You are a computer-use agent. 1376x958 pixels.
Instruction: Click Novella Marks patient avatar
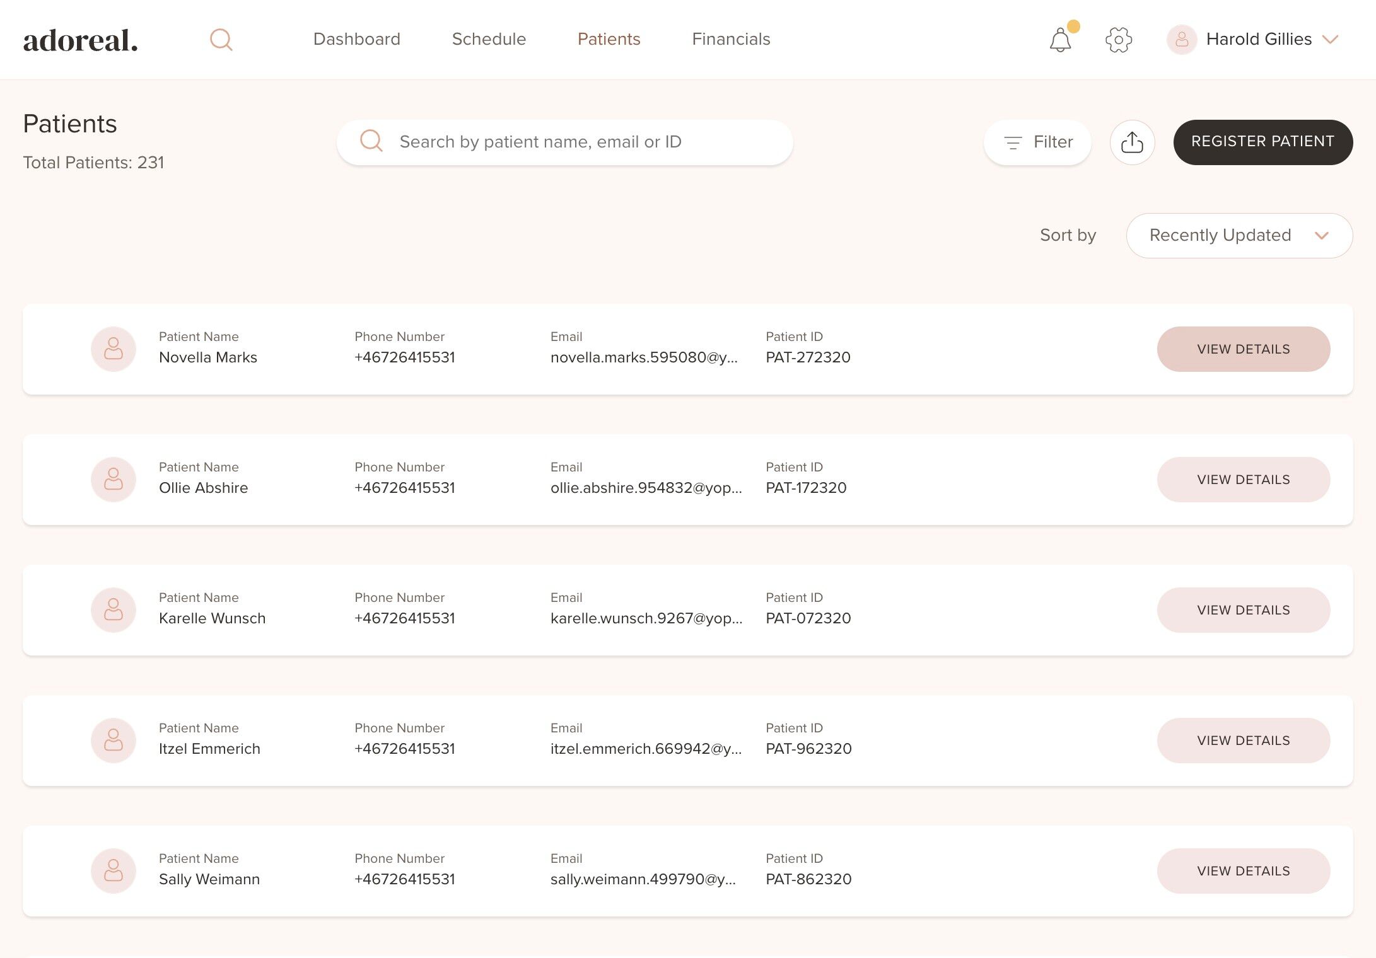click(x=114, y=349)
